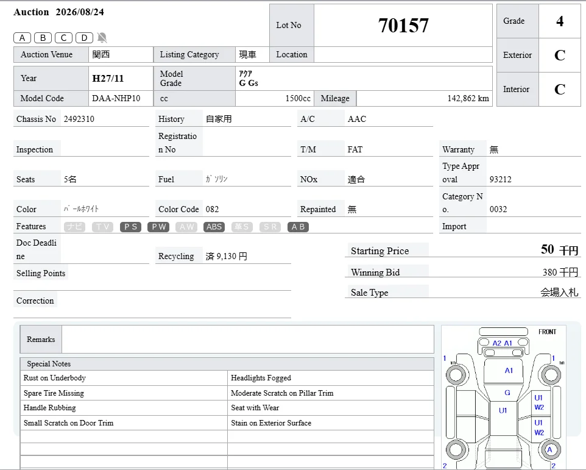Click the grade value 4
Image resolution: width=586 pixels, height=470 pixels.
(559, 21)
